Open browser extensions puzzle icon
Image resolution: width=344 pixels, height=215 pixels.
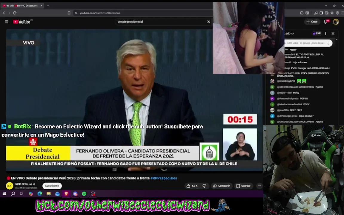(302, 13)
